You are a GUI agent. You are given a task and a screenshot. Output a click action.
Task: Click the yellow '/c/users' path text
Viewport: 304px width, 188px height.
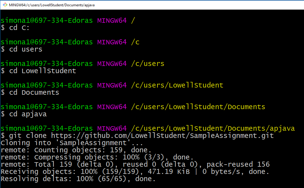pyautogui.click(x=147, y=64)
